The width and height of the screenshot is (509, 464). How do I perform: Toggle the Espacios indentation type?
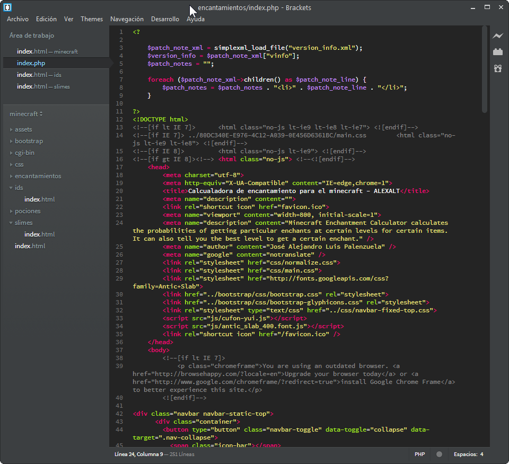(x=466, y=454)
